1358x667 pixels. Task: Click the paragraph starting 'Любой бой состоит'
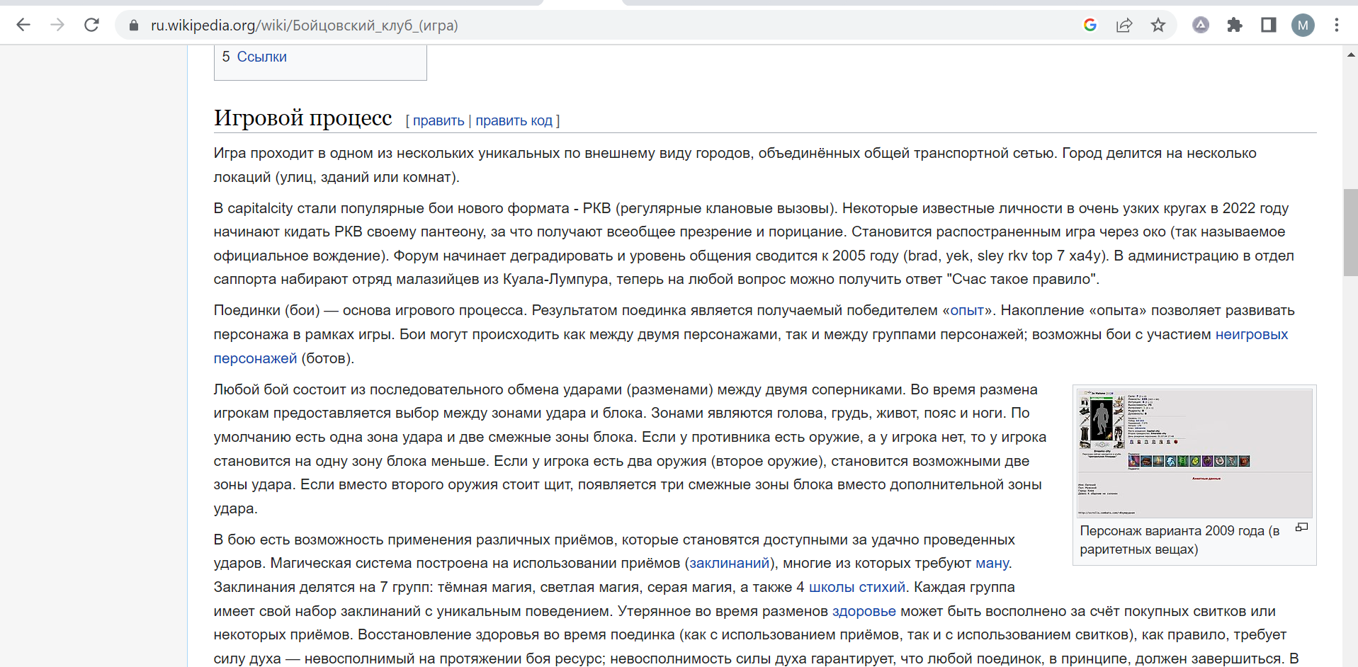click(630, 449)
